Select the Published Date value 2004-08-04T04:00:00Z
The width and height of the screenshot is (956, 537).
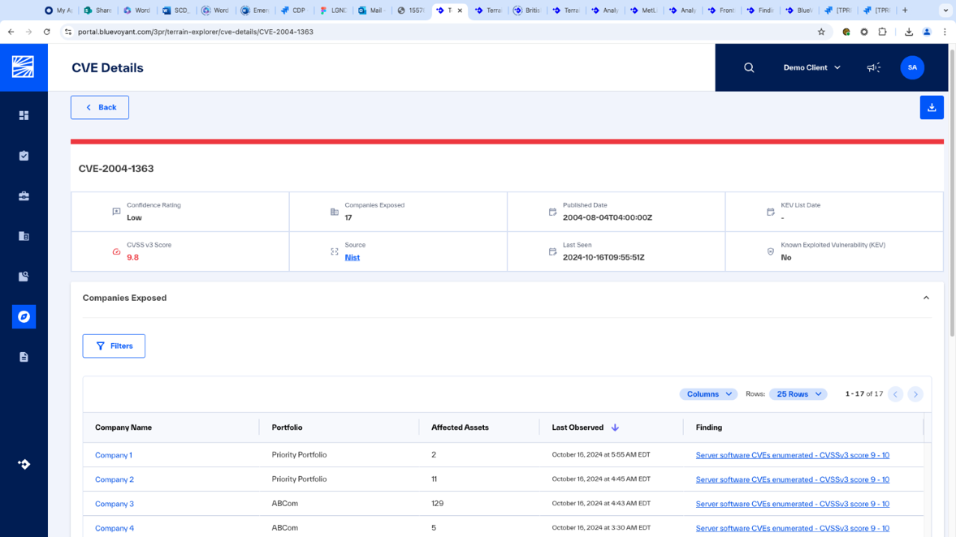[608, 217]
